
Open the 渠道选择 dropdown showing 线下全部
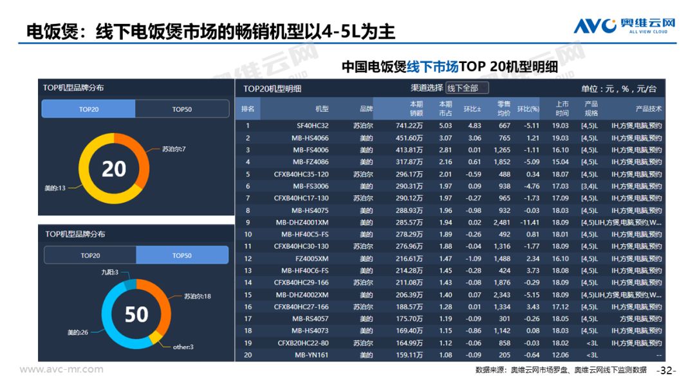467,88
